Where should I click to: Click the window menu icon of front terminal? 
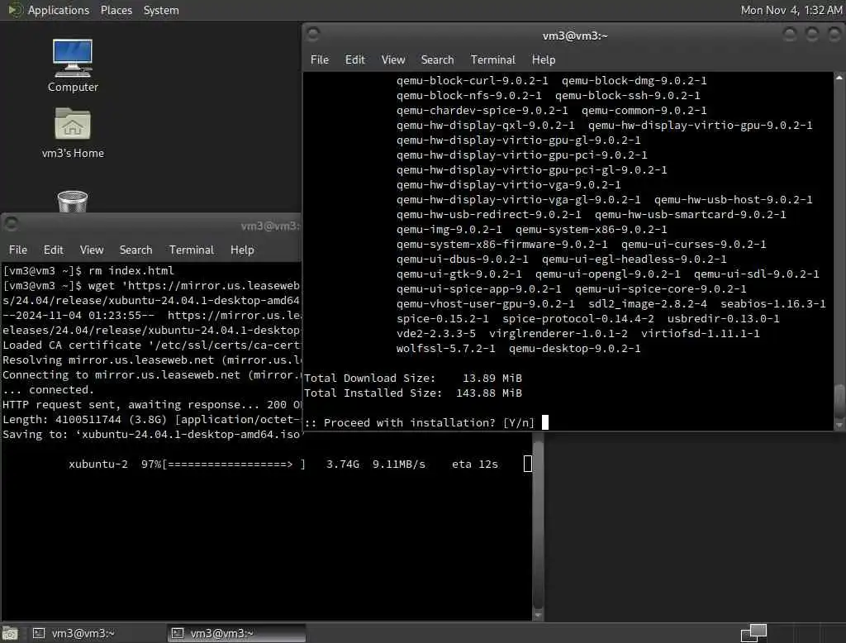(313, 35)
